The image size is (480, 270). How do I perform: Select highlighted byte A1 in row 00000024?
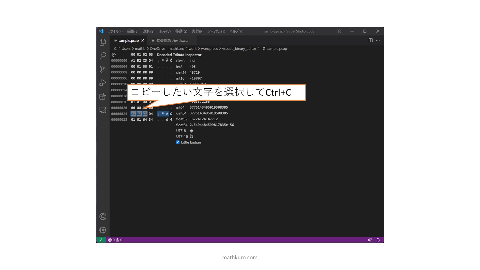tap(133, 114)
